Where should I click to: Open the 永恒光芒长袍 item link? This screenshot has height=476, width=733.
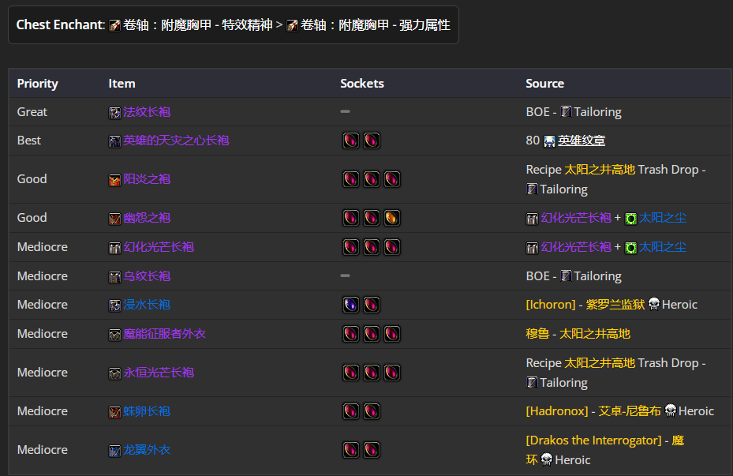coord(159,373)
